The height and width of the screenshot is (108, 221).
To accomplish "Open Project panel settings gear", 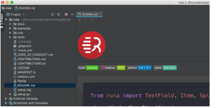I will 66,14.
